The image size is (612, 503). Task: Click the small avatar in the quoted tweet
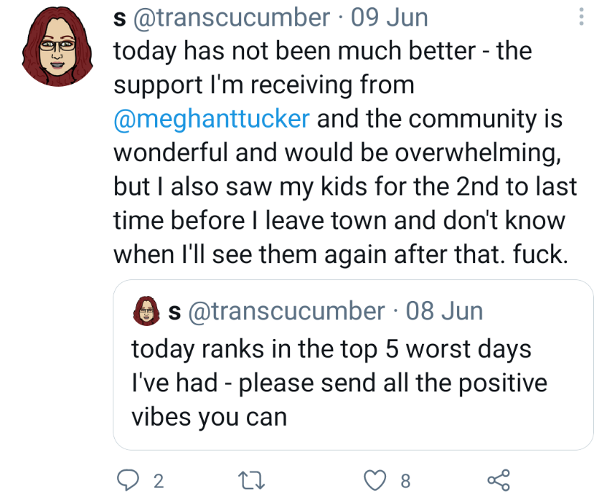pos(146,311)
